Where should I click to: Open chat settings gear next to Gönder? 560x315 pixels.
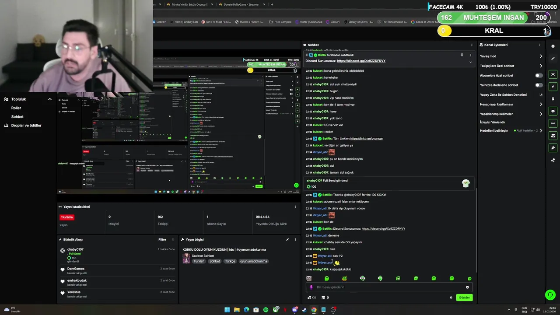tap(451, 297)
